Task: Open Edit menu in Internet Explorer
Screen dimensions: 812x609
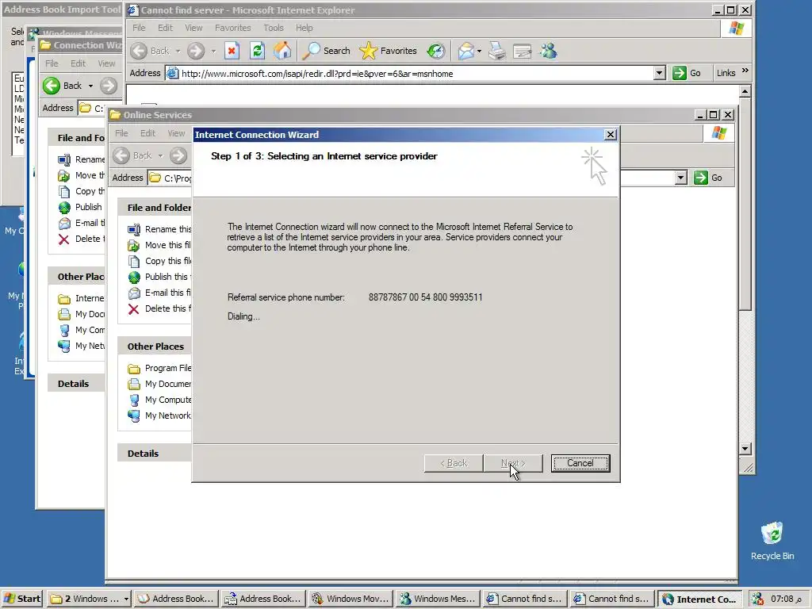Action: pos(165,28)
